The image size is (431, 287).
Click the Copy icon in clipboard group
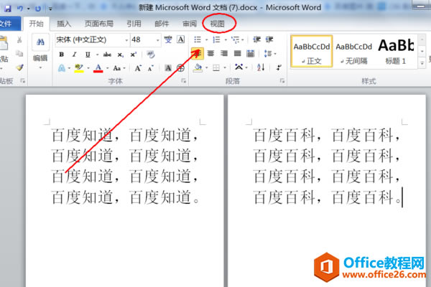click(x=19, y=53)
